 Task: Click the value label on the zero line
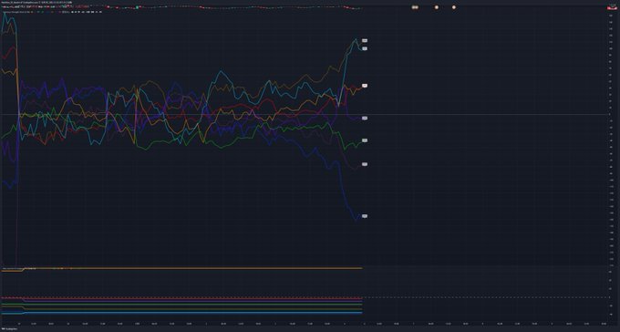(x=364, y=118)
